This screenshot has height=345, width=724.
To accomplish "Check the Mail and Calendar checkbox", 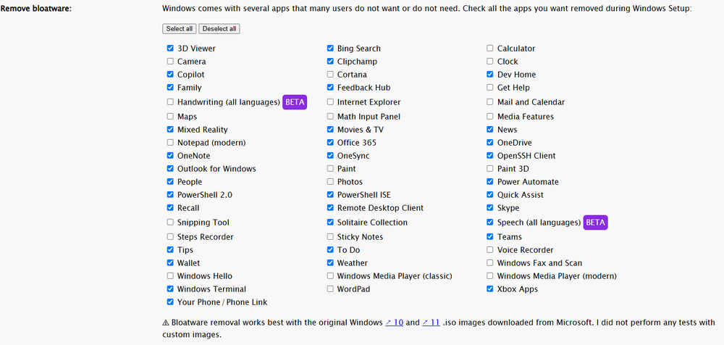I will coord(490,101).
